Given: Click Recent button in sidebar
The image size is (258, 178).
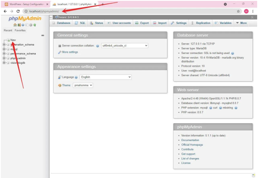Looking at the screenshot, I should [8, 31].
